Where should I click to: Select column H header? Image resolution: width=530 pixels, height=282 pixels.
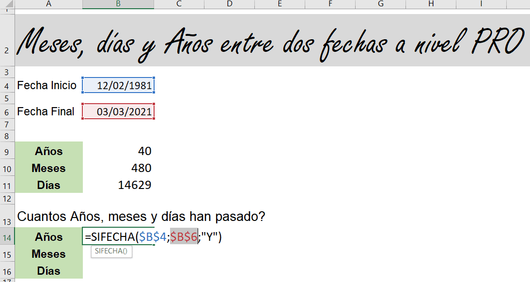(431, 4)
